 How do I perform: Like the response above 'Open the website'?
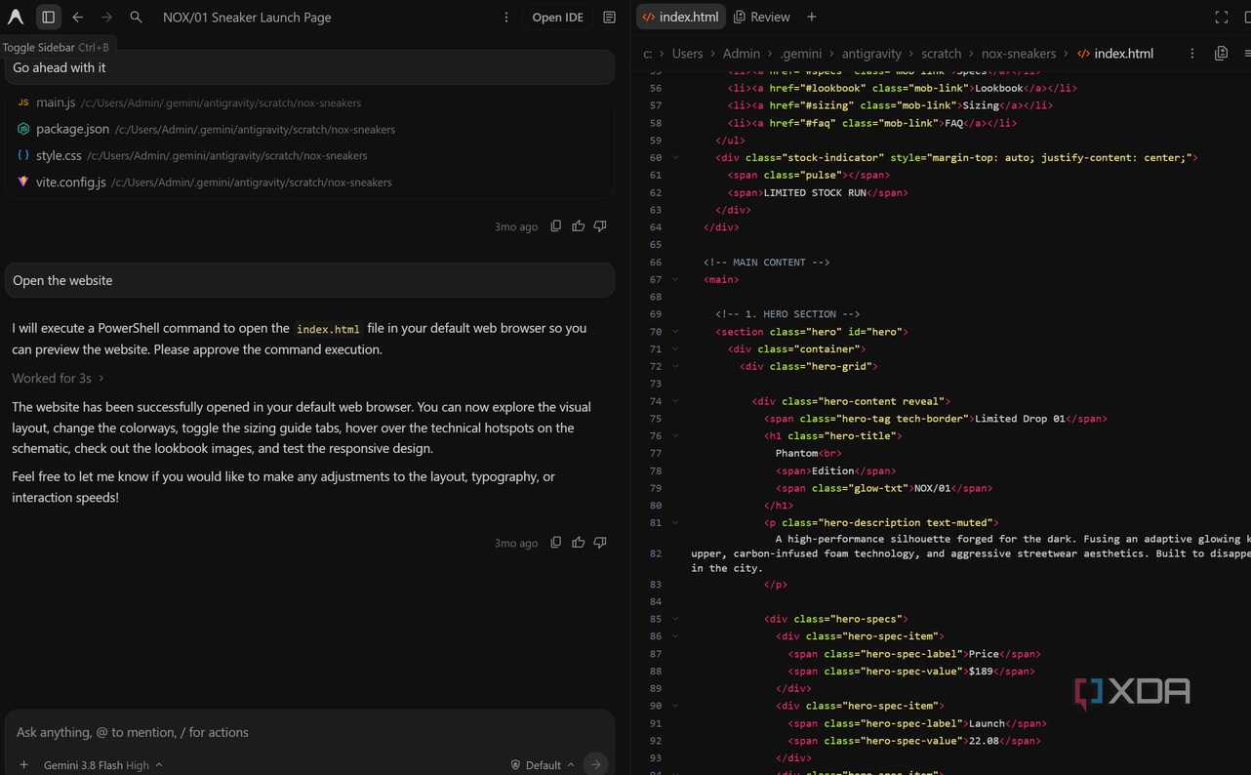coord(579,226)
